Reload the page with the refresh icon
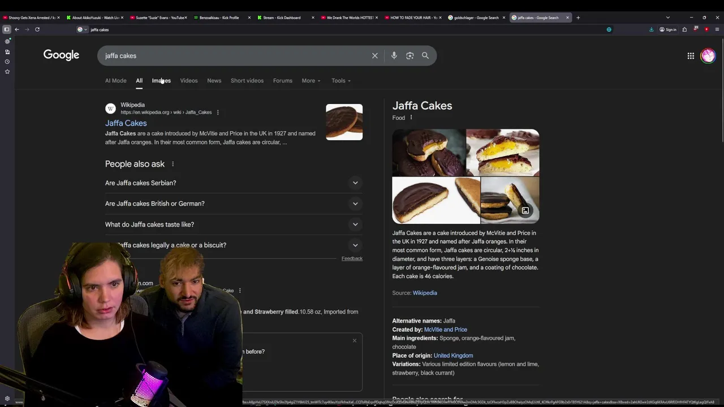The width and height of the screenshot is (724, 407). point(37,29)
